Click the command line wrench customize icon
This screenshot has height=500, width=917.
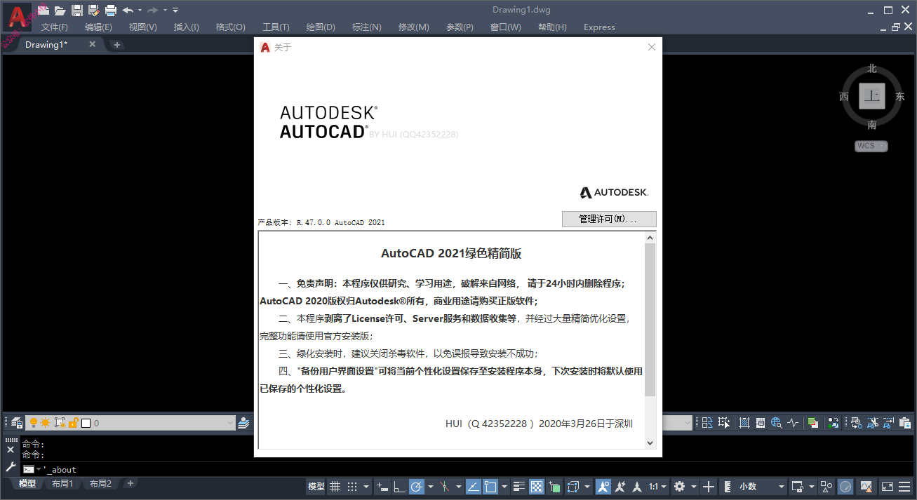click(11, 466)
